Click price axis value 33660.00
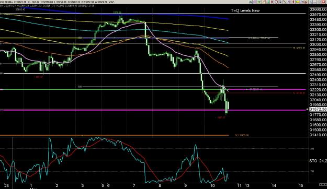Image resolution: width=327 pixels, height=189 pixels. point(318,9)
